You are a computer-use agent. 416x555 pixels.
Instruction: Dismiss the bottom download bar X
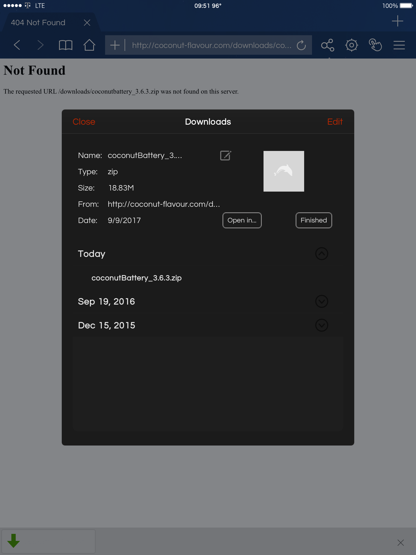click(401, 543)
